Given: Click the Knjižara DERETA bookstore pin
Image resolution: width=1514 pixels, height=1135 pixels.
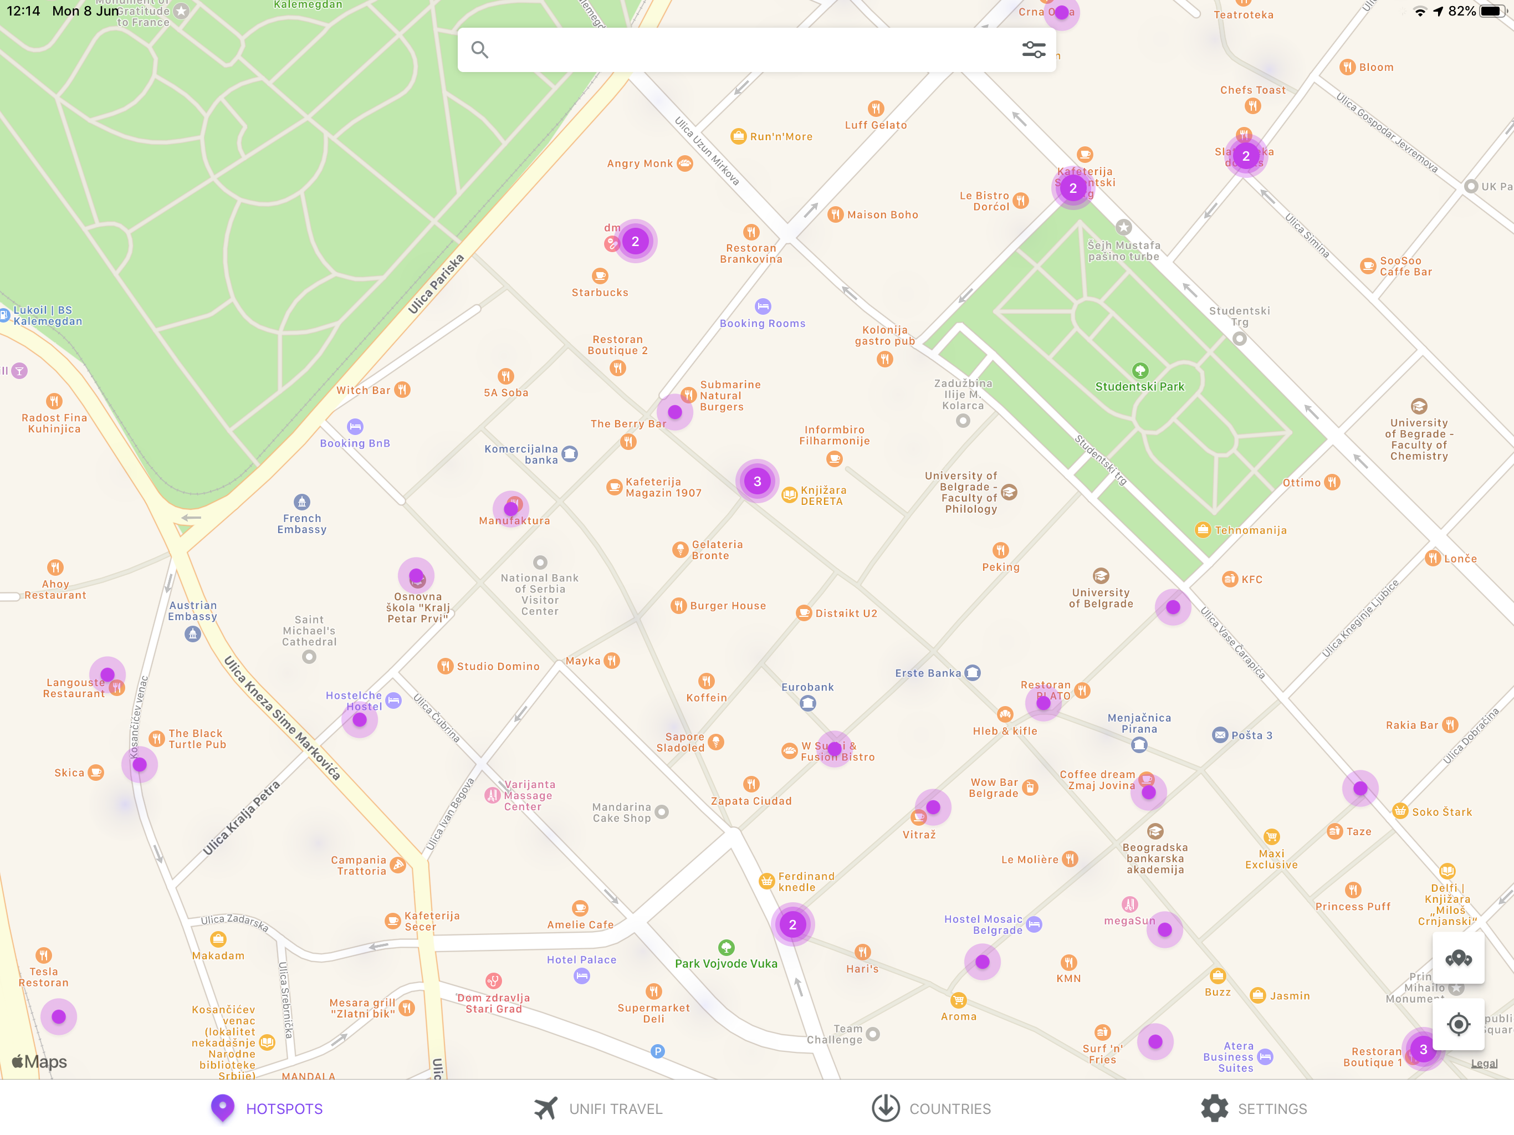Looking at the screenshot, I should pyautogui.click(x=789, y=494).
